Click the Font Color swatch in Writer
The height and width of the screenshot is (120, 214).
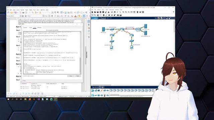pyautogui.click(x=76, y=16)
